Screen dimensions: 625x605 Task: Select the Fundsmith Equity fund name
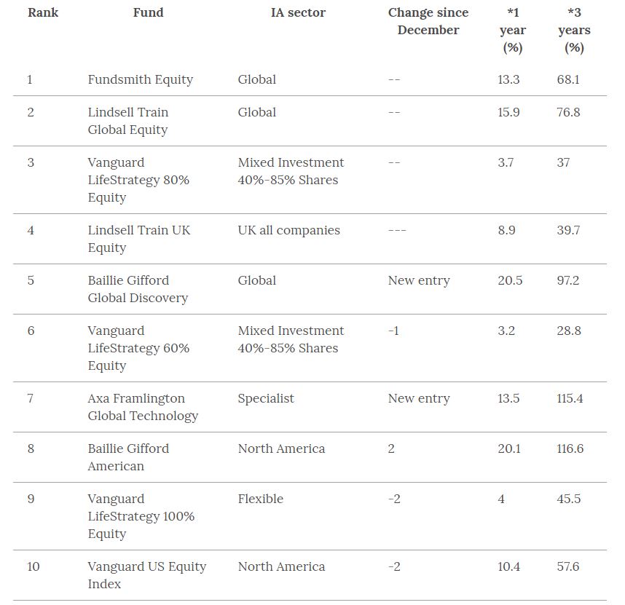point(140,79)
